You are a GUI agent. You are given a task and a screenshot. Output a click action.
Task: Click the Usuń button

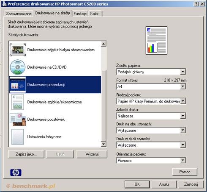point(60,154)
